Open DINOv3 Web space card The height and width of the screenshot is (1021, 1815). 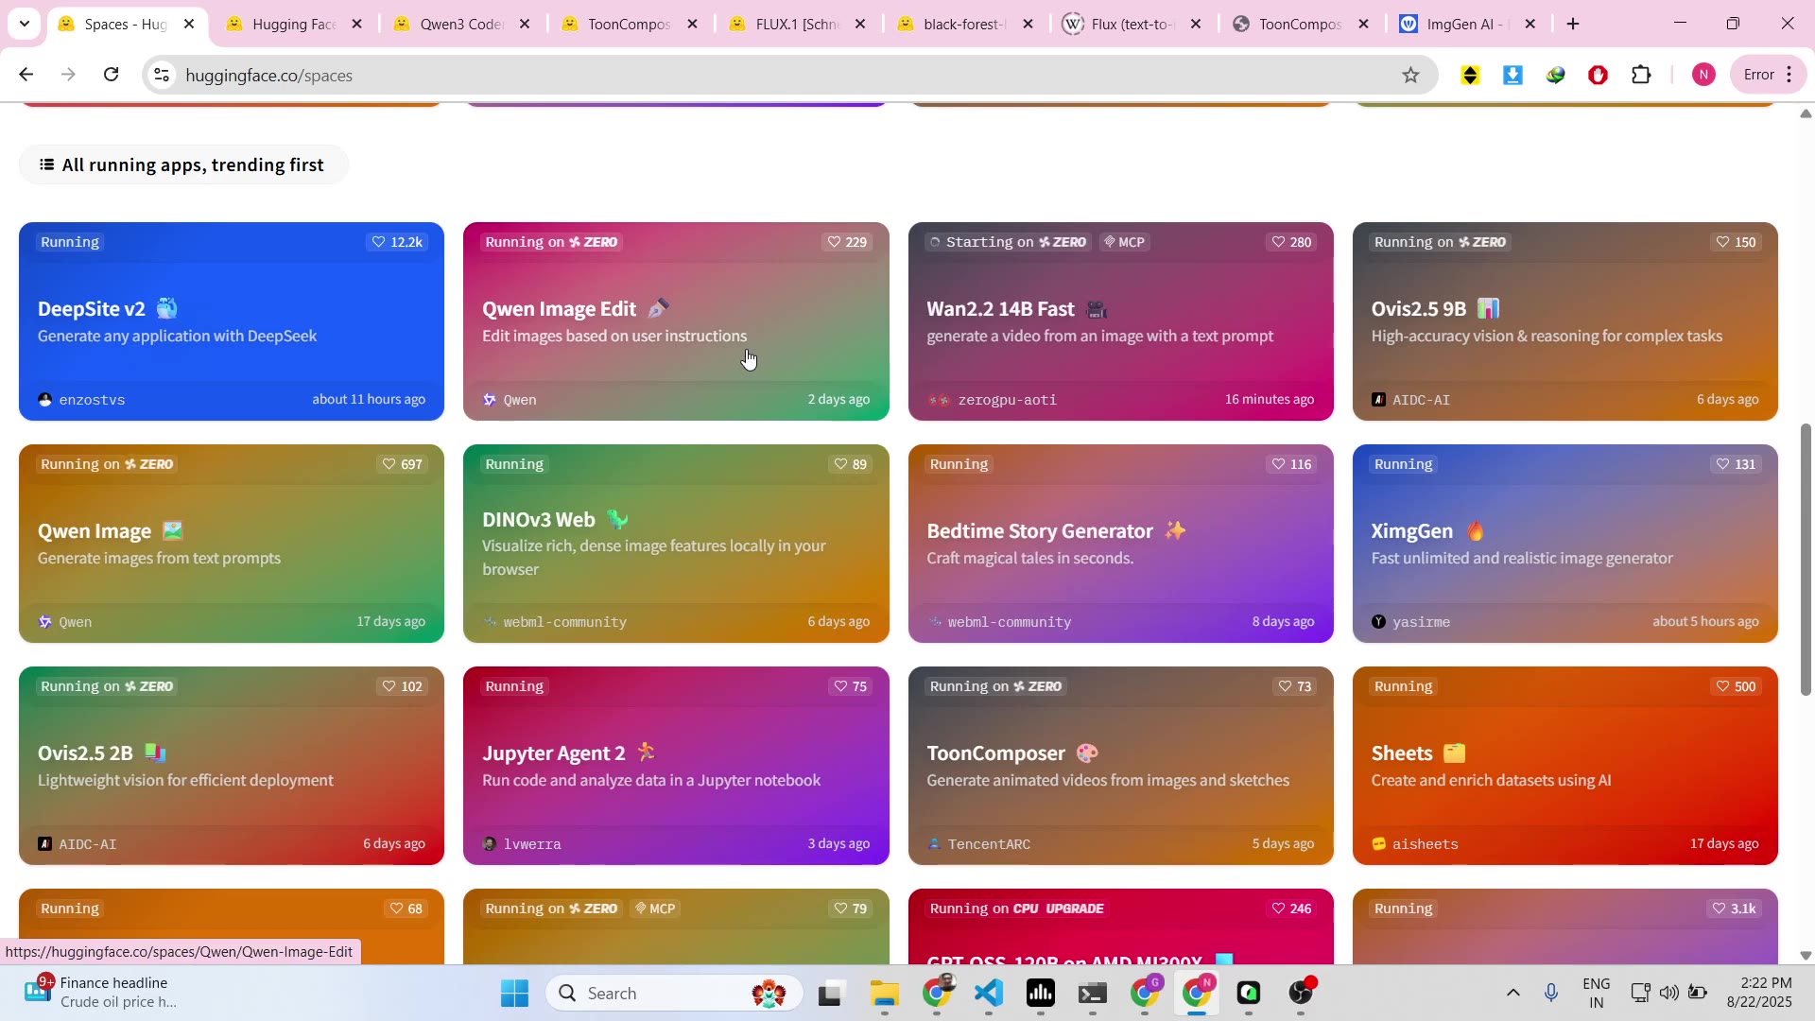pyautogui.click(x=676, y=544)
